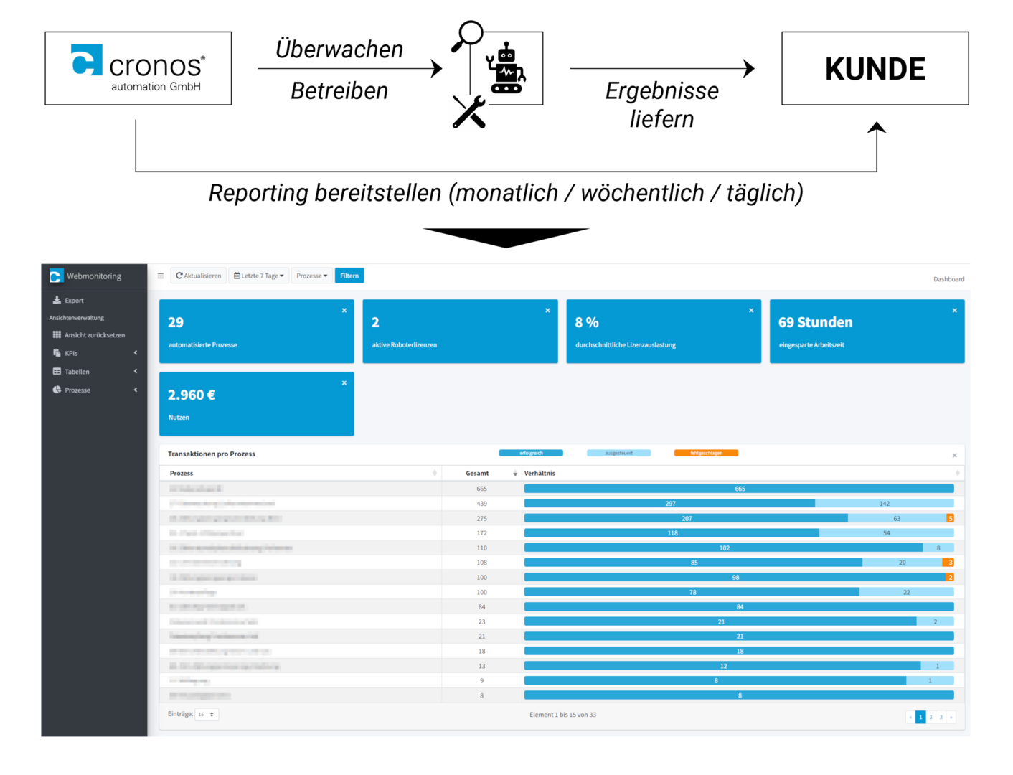Click the Ansicht zurücksetzen grid icon
1013x775 pixels.
pyautogui.click(x=57, y=334)
